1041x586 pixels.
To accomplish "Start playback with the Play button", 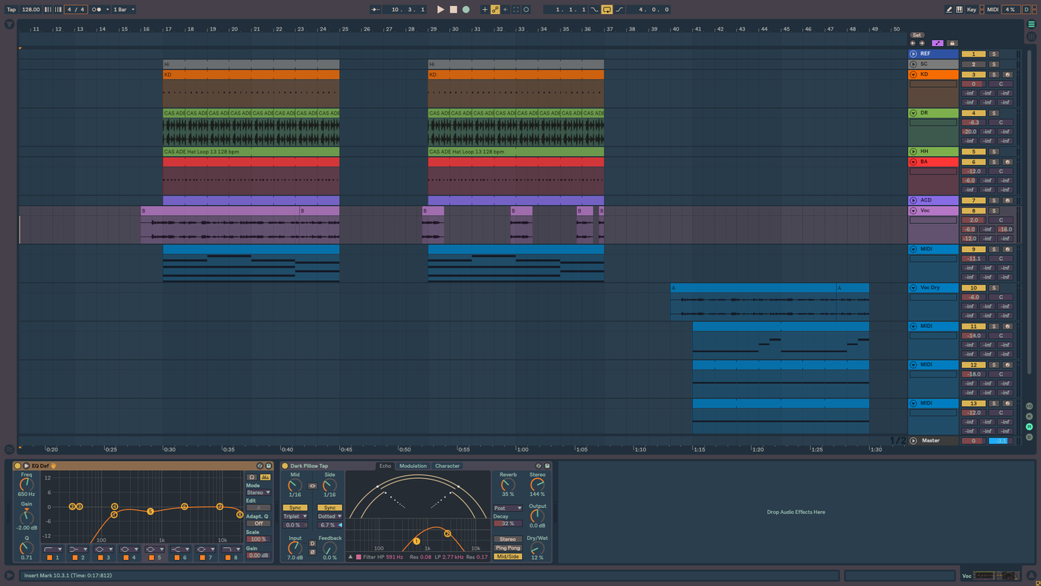I will point(440,10).
